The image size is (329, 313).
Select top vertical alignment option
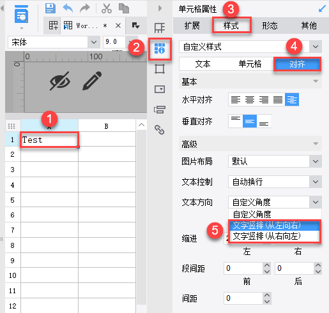click(236, 121)
